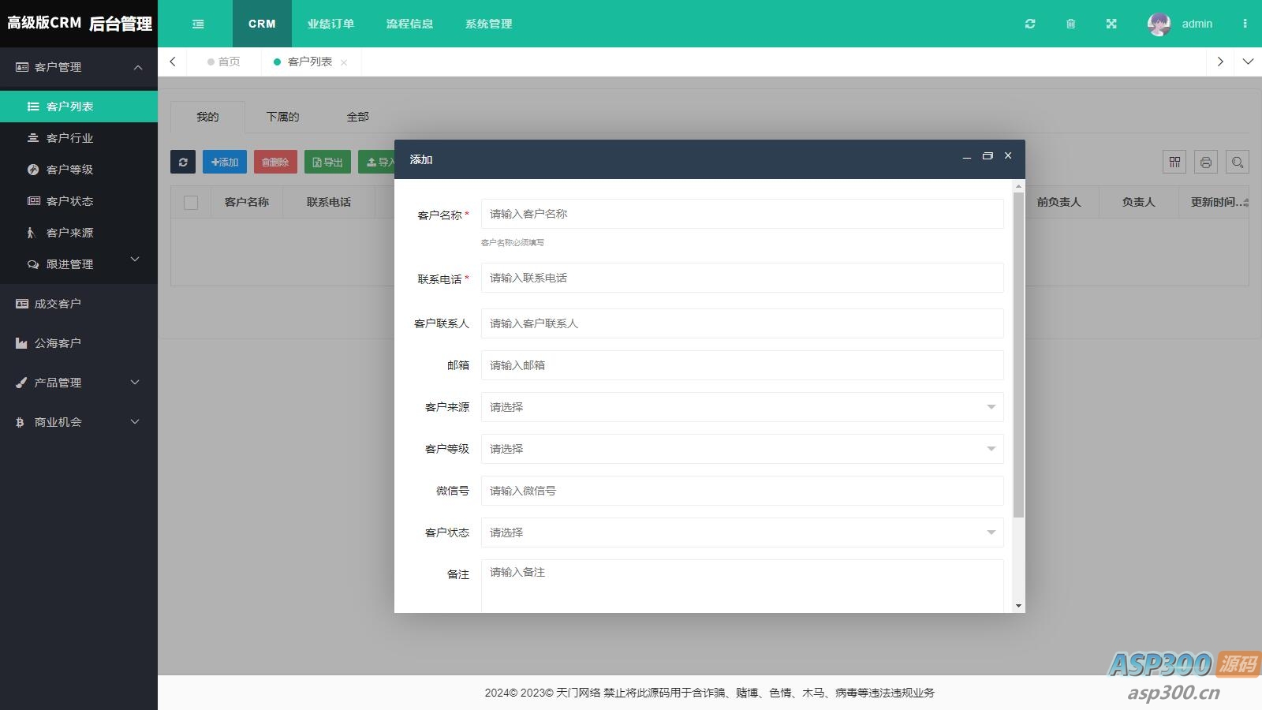Image resolution: width=1262 pixels, height=710 pixels.
Task: Clear cache using the trash icon
Action: click(x=1070, y=24)
